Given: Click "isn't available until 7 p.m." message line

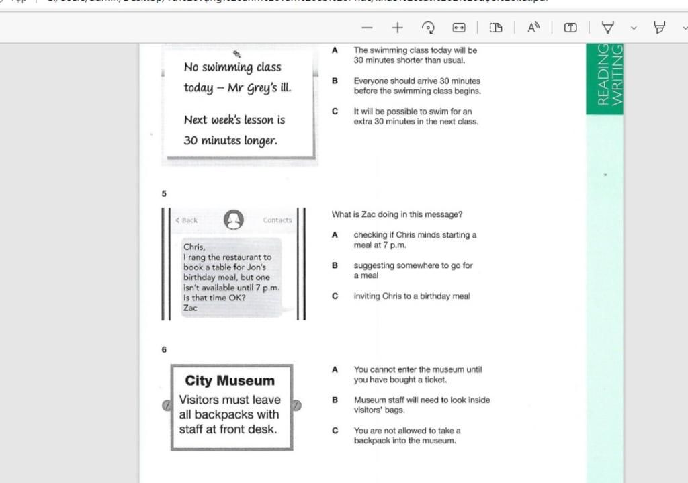Looking at the screenshot, I should click(x=231, y=288).
